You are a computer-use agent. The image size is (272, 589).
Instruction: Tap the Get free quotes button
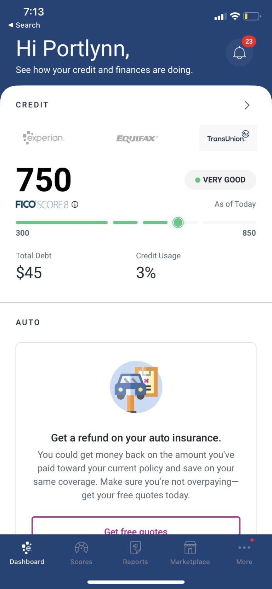pyautogui.click(x=136, y=526)
